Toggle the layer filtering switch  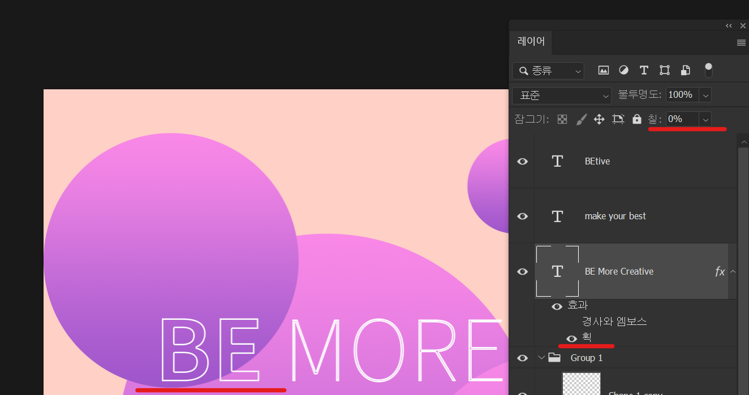[708, 70]
